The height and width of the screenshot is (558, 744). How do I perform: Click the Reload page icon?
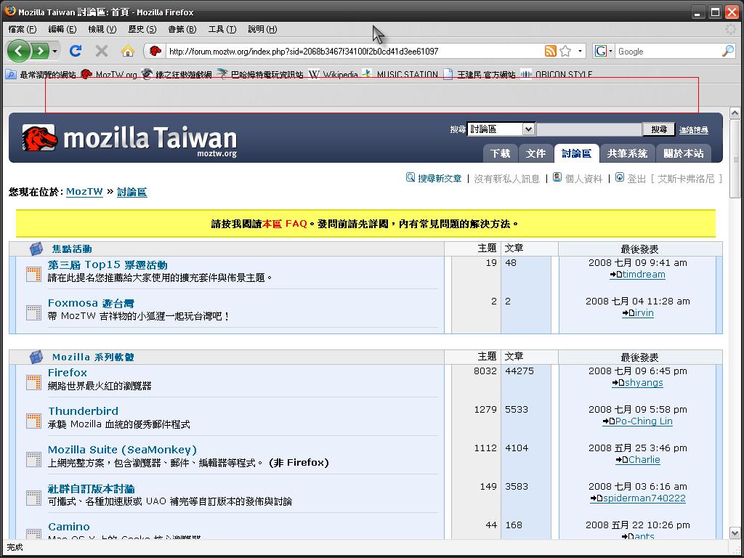coord(75,51)
